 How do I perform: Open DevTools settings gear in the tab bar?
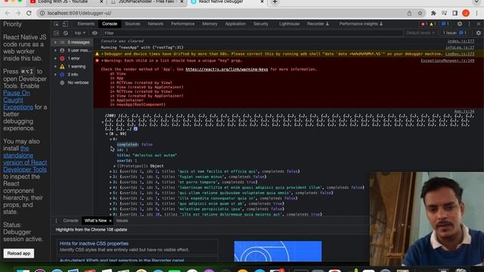tap(460, 24)
